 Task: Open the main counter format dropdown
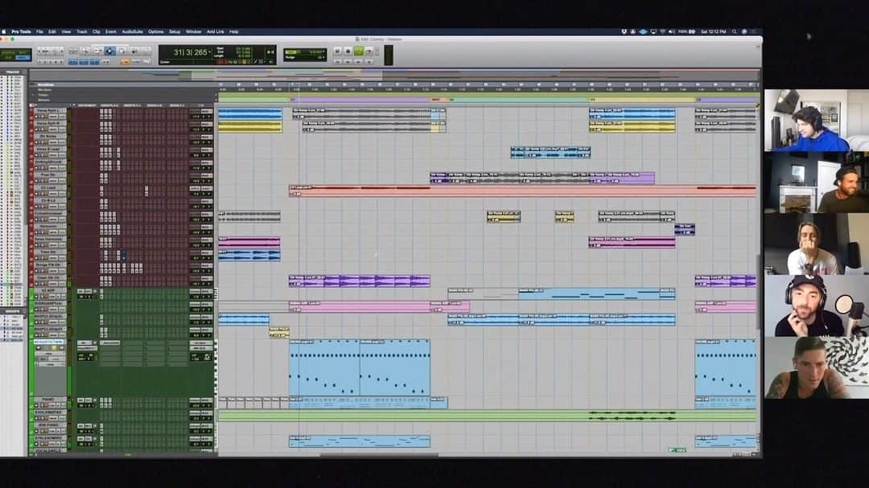point(210,52)
